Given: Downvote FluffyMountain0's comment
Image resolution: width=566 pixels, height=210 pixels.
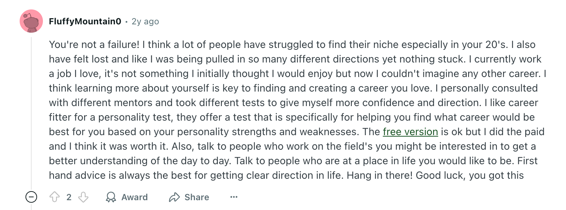Looking at the screenshot, I should (83, 197).
